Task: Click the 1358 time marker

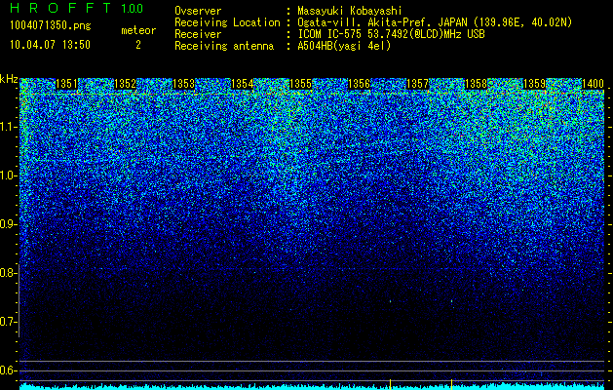Action: pos(476,84)
